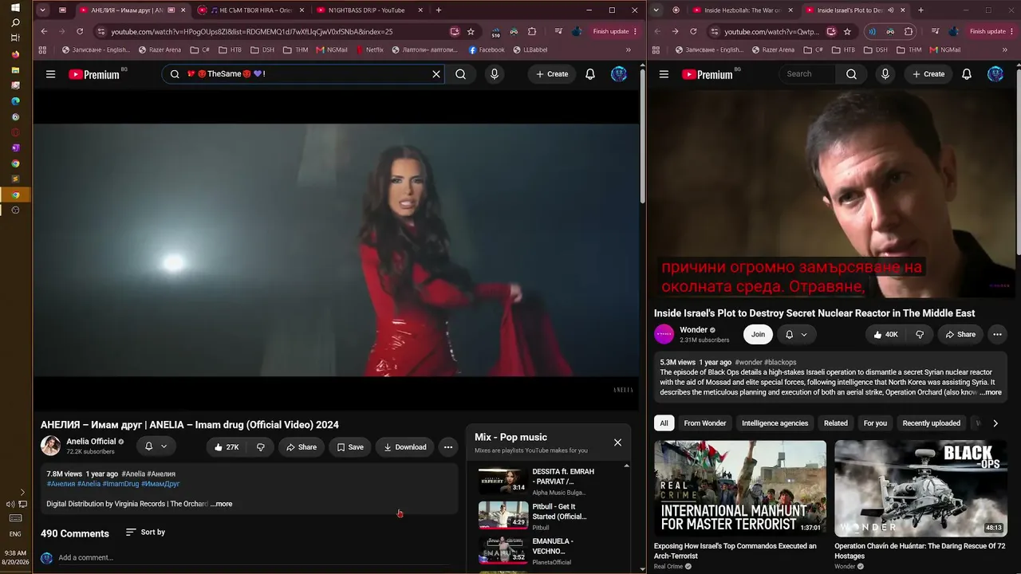Image resolution: width=1021 pixels, height=574 pixels.
Task: Close the Mix - Pop music panel
Action: [617, 442]
